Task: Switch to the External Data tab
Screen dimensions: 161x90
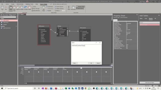Action: [x=20, y=4]
